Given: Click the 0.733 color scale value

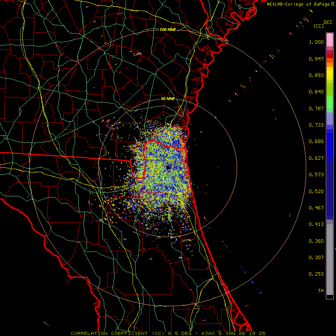Looking at the screenshot, I should [316, 125].
